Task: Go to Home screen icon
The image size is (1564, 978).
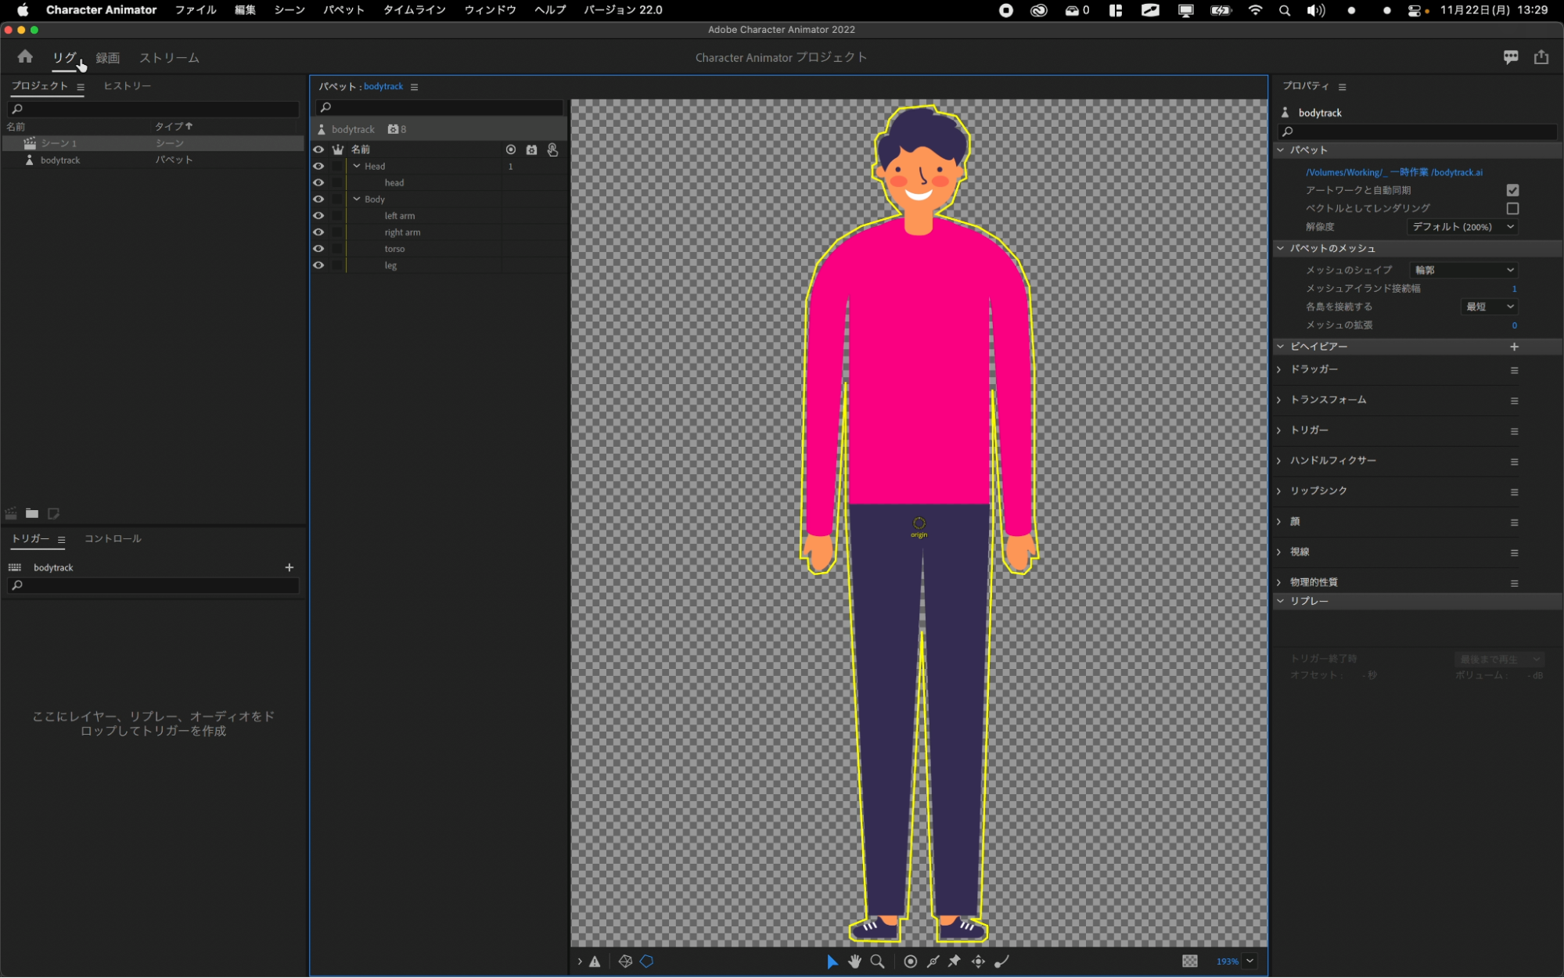Action: click(25, 57)
